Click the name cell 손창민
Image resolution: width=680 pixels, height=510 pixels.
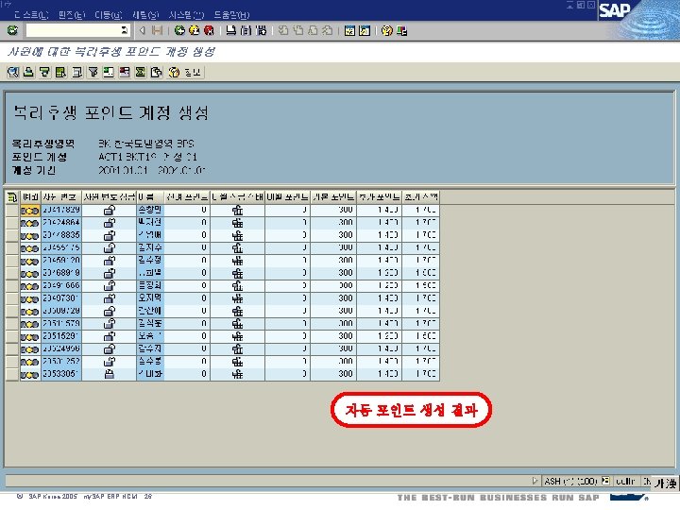tap(150, 210)
